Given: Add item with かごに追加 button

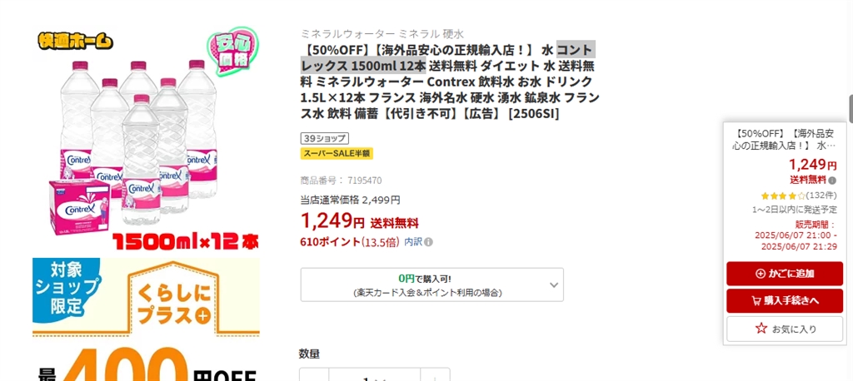Looking at the screenshot, I should point(785,274).
